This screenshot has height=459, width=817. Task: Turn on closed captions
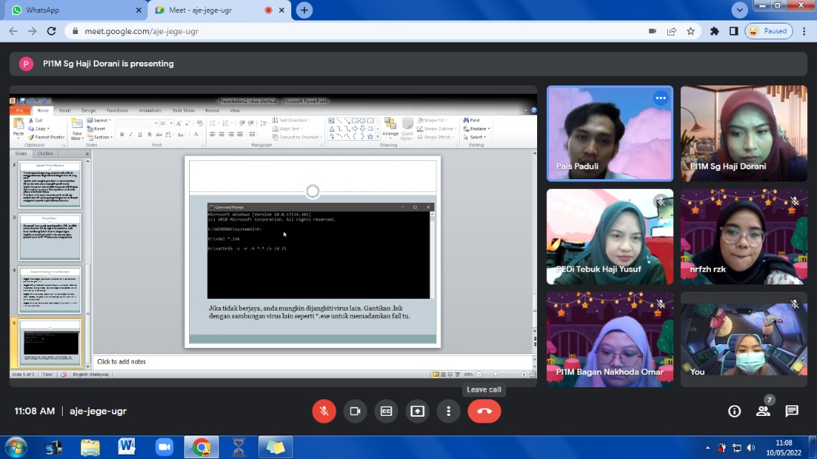coord(386,411)
